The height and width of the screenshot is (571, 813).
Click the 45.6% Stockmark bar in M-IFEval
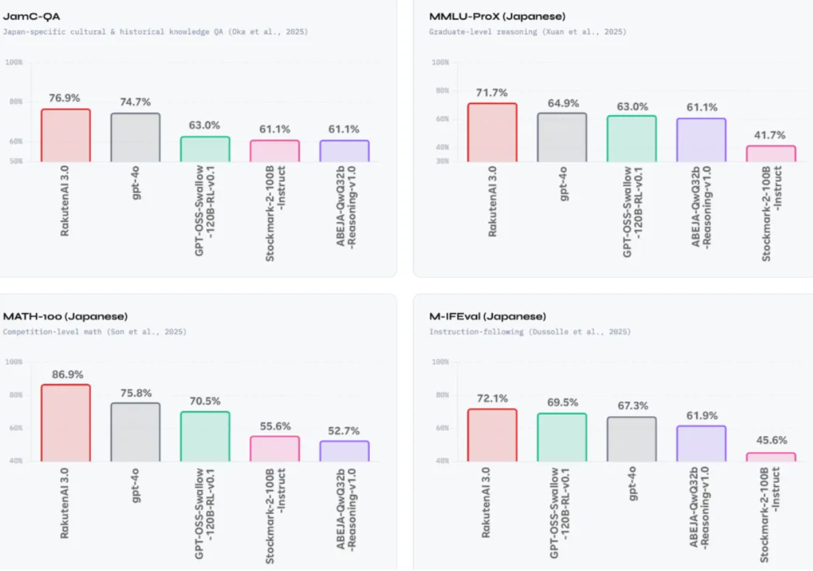pyautogui.click(x=771, y=457)
